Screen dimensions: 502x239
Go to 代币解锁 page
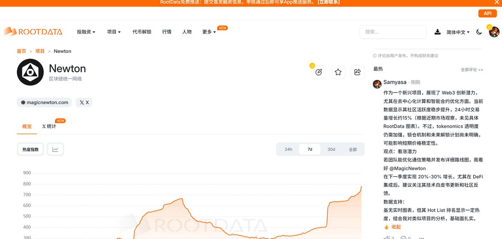(142, 32)
